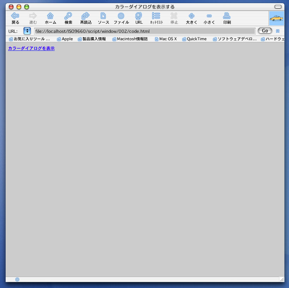The width and height of the screenshot is (289, 288).
Task: Open the QuickTime bookmark folder
Action: coord(194,39)
